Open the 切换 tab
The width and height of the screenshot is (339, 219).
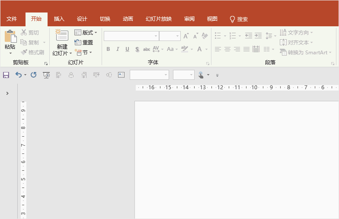pyautogui.click(x=105, y=19)
